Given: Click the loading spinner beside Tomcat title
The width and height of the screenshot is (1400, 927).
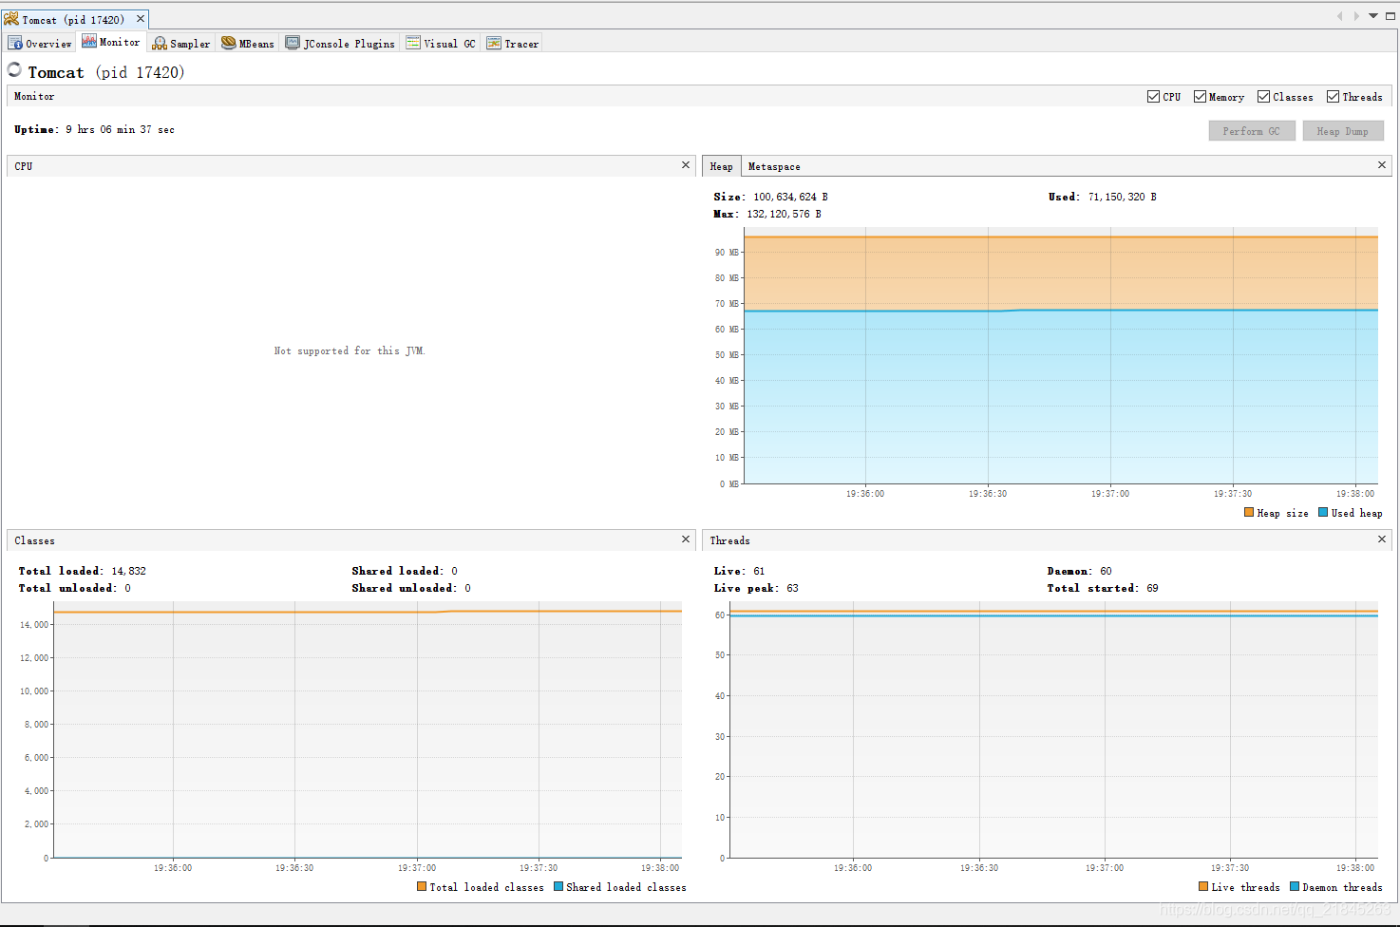Looking at the screenshot, I should tap(14, 69).
